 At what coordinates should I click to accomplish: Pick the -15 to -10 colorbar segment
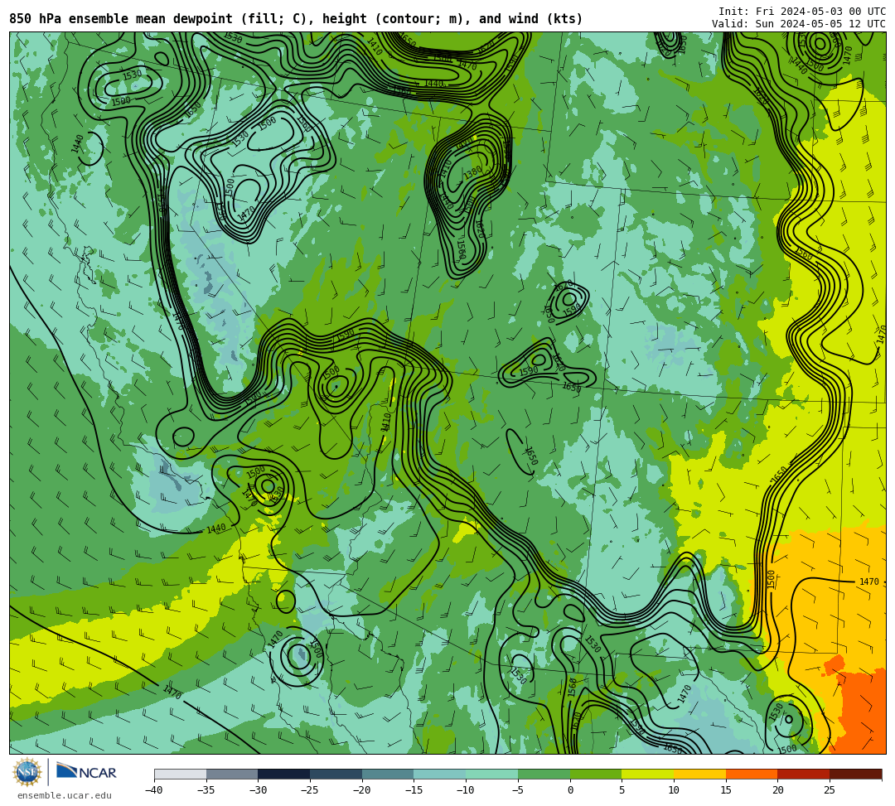(x=440, y=774)
